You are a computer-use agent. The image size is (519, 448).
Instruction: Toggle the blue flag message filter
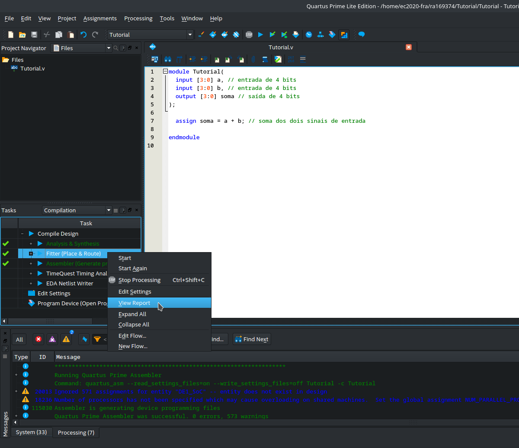coord(85,339)
